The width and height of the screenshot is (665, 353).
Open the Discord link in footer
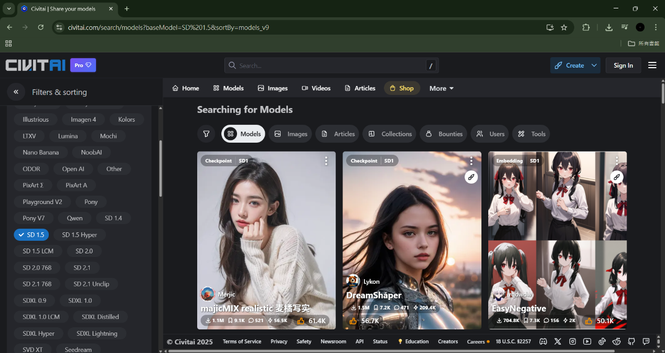(543, 341)
